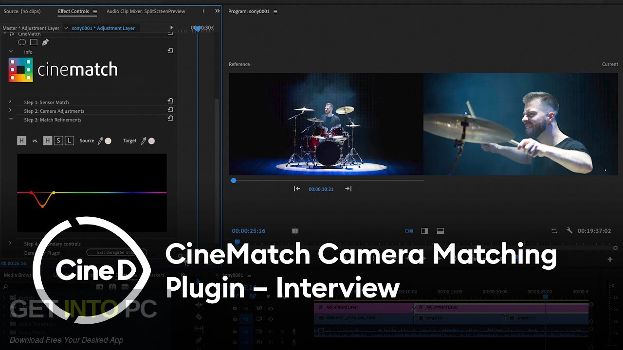Click the Reference frame drum kit preview
This screenshot has height=350, width=623.
coord(326,124)
